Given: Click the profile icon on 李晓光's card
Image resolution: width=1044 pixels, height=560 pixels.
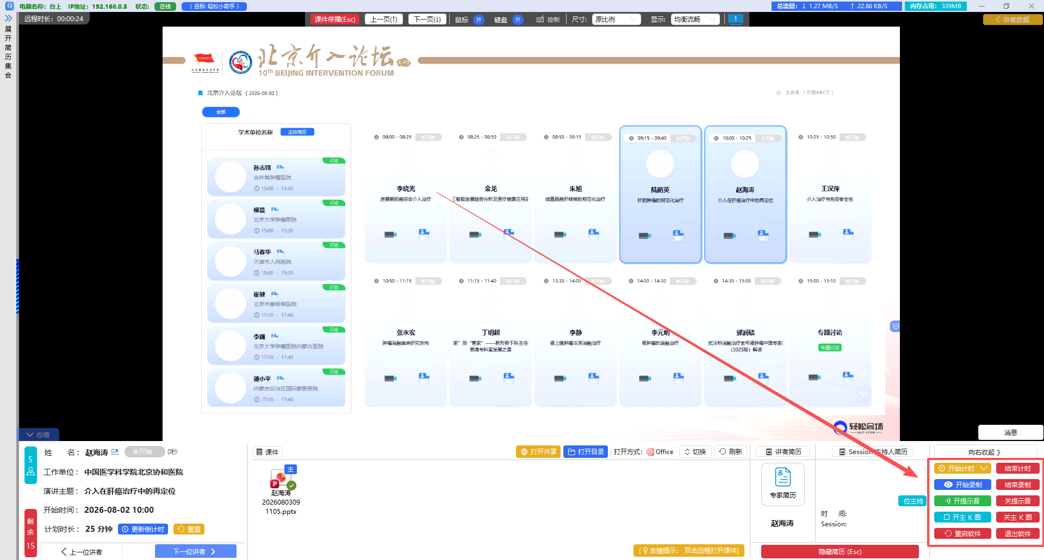Looking at the screenshot, I should click(424, 234).
